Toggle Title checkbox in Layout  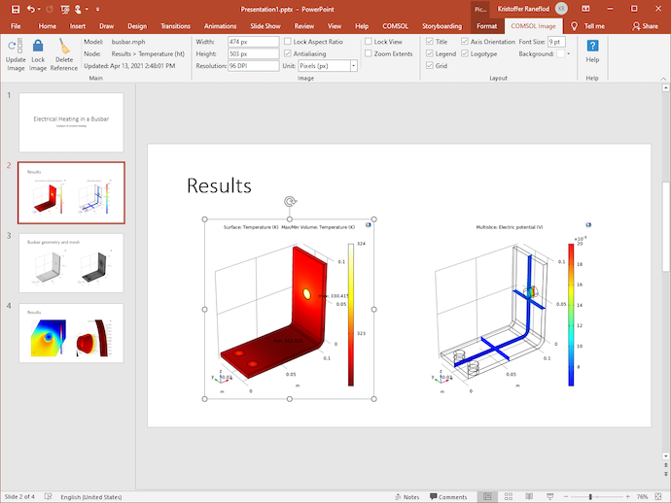point(430,42)
